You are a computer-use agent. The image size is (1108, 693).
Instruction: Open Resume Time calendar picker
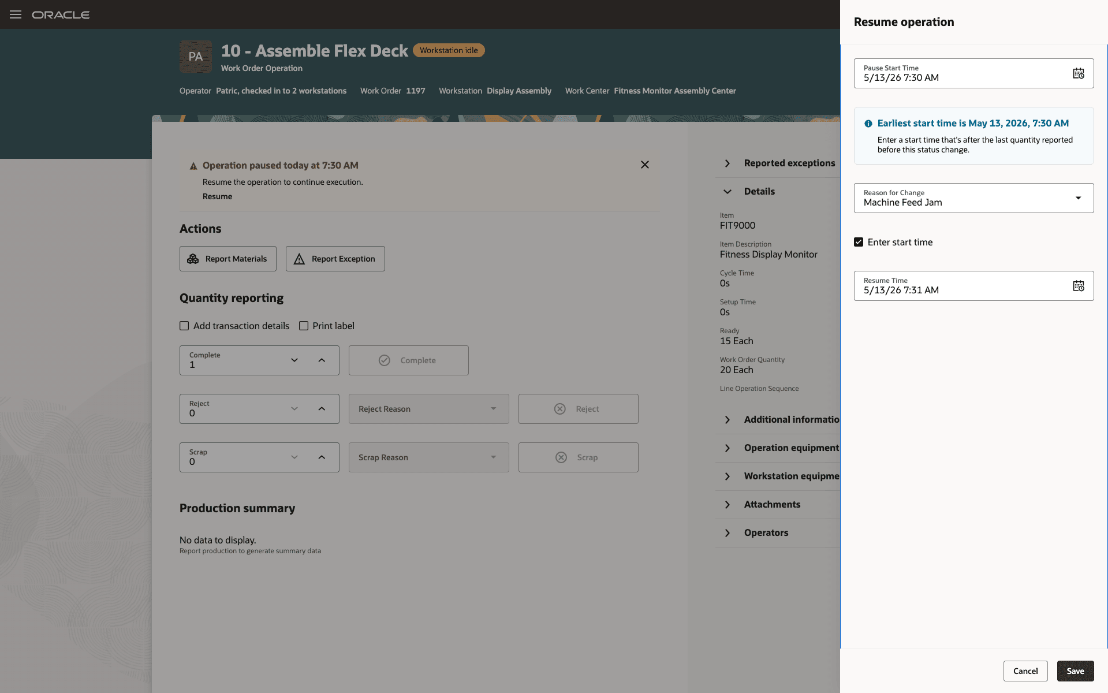click(1078, 286)
